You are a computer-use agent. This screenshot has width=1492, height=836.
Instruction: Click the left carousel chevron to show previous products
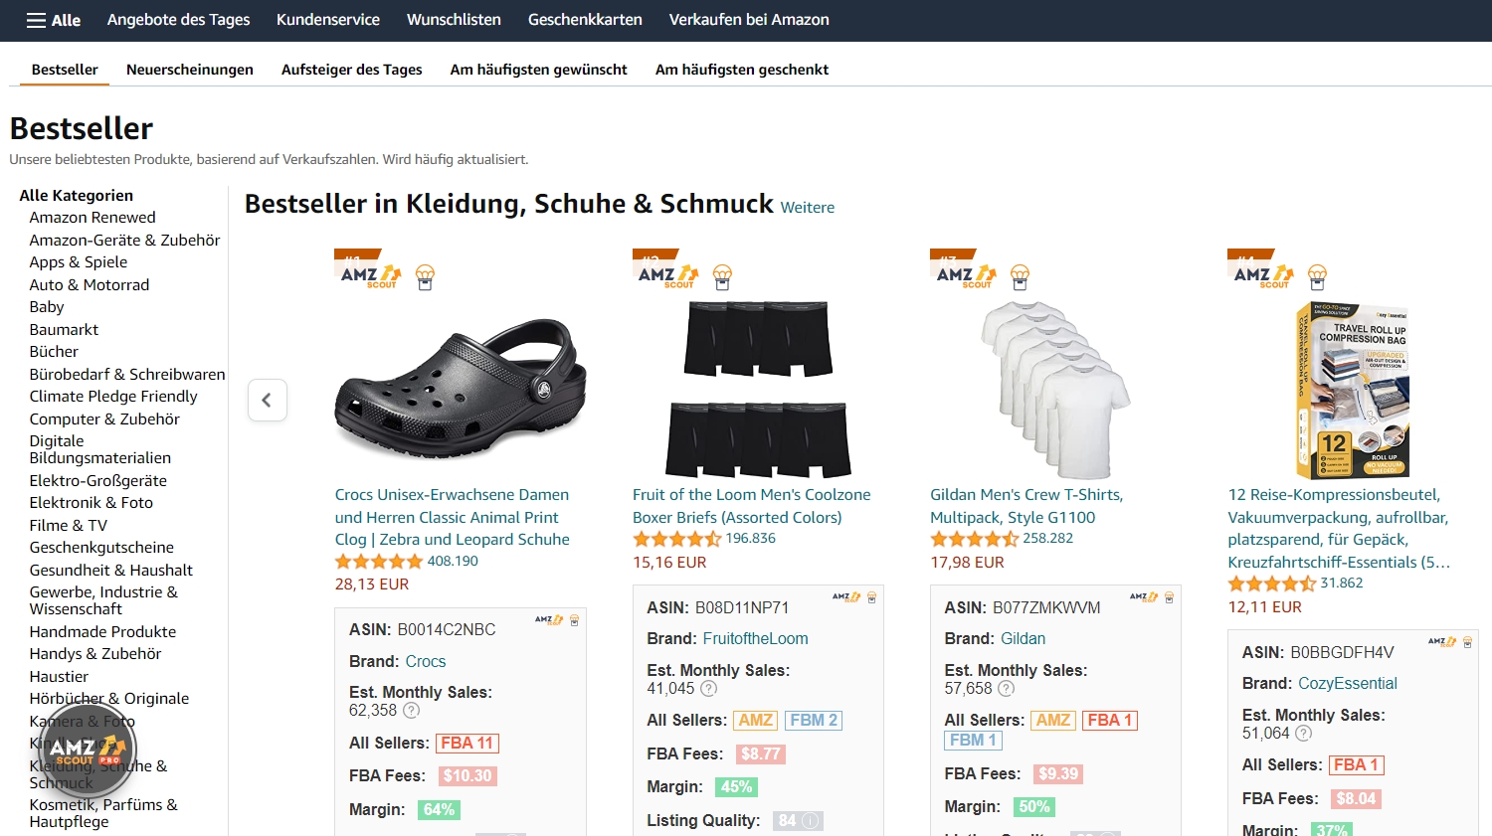pos(267,400)
